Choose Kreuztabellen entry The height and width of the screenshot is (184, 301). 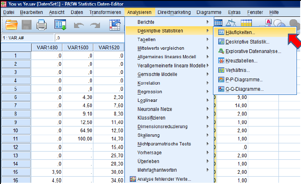coord(255,61)
